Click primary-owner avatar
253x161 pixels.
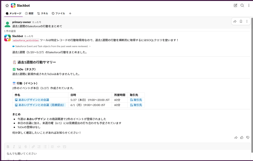pos(8,24)
